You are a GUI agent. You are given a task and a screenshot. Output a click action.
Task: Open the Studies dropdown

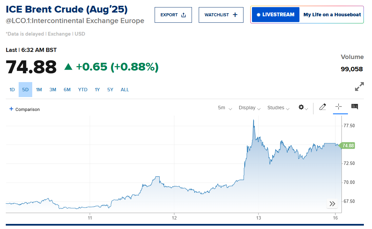point(278,108)
